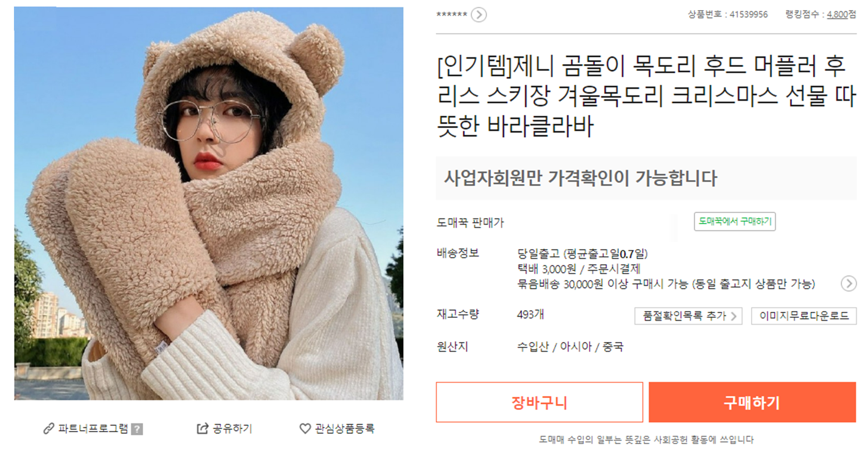Screen dimensions: 864x455
Task: Click the heart wishlist icon
Action: click(x=305, y=428)
